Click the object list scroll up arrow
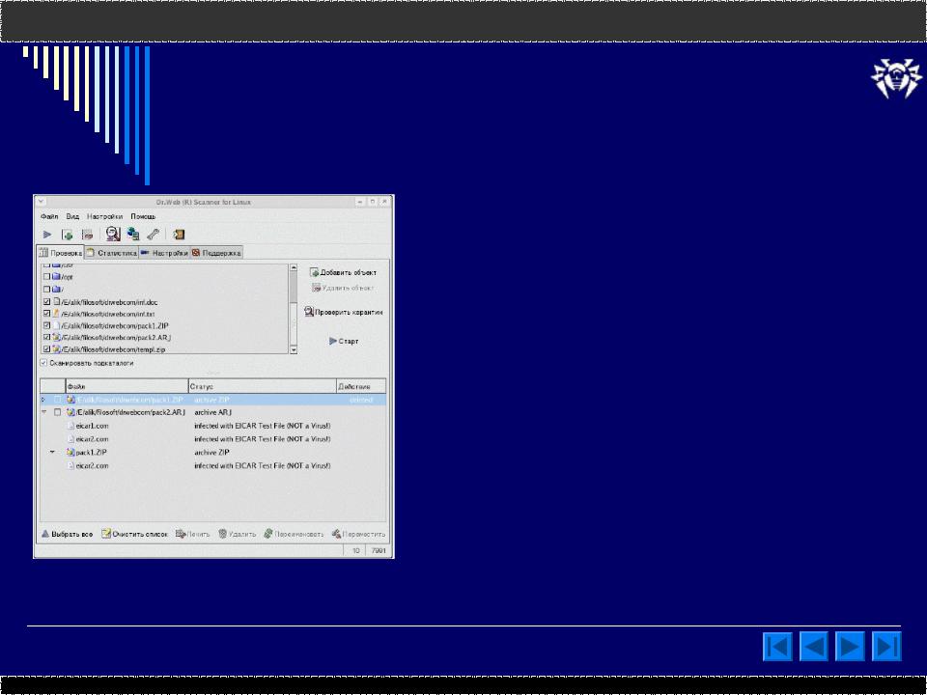 click(294, 267)
